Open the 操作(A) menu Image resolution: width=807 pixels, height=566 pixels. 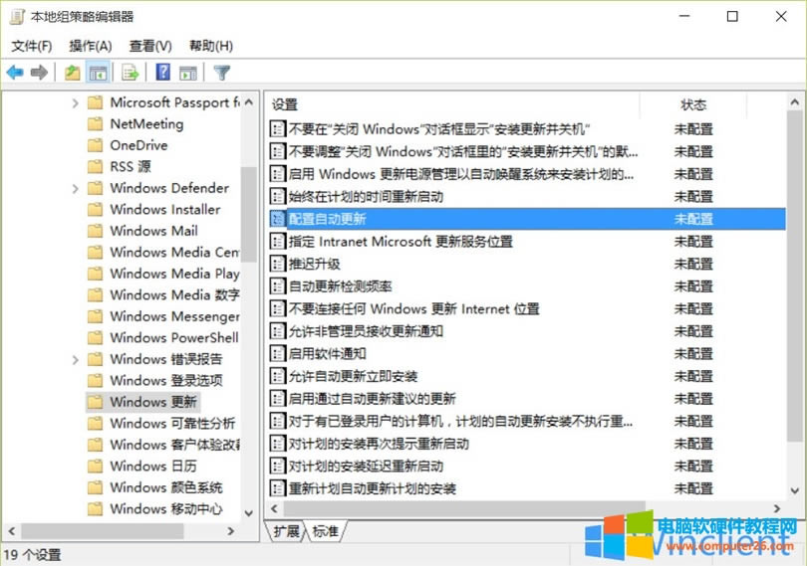(91, 46)
